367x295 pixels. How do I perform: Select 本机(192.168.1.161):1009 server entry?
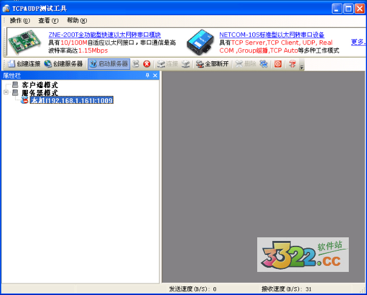pyautogui.click(x=72, y=100)
